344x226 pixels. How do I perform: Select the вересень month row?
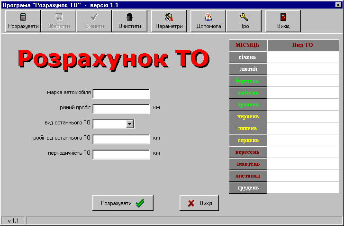(x=248, y=152)
